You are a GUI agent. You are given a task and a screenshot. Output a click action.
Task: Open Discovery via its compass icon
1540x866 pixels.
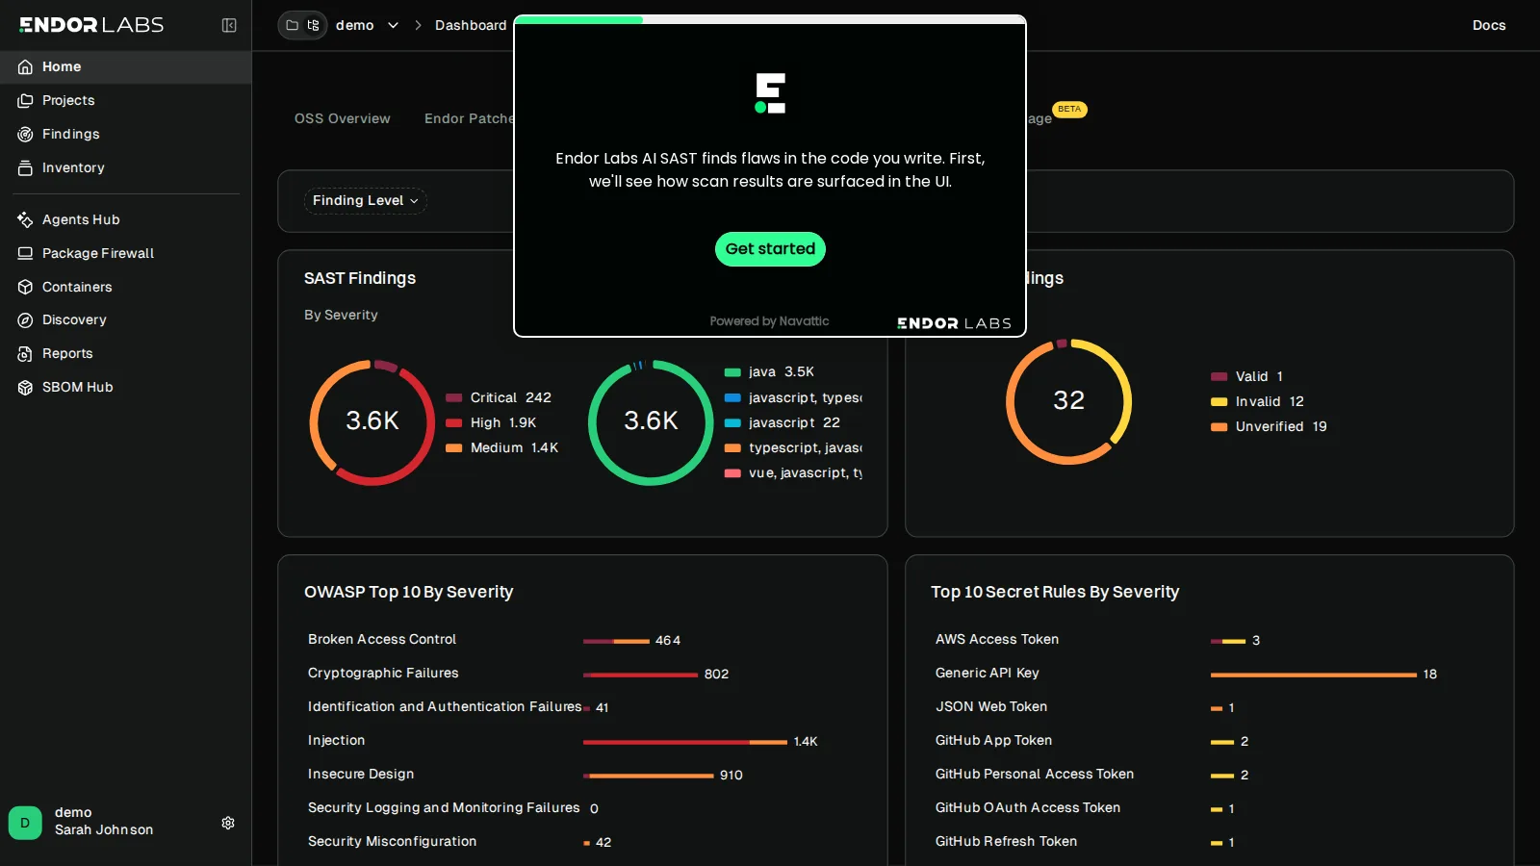pos(25,320)
